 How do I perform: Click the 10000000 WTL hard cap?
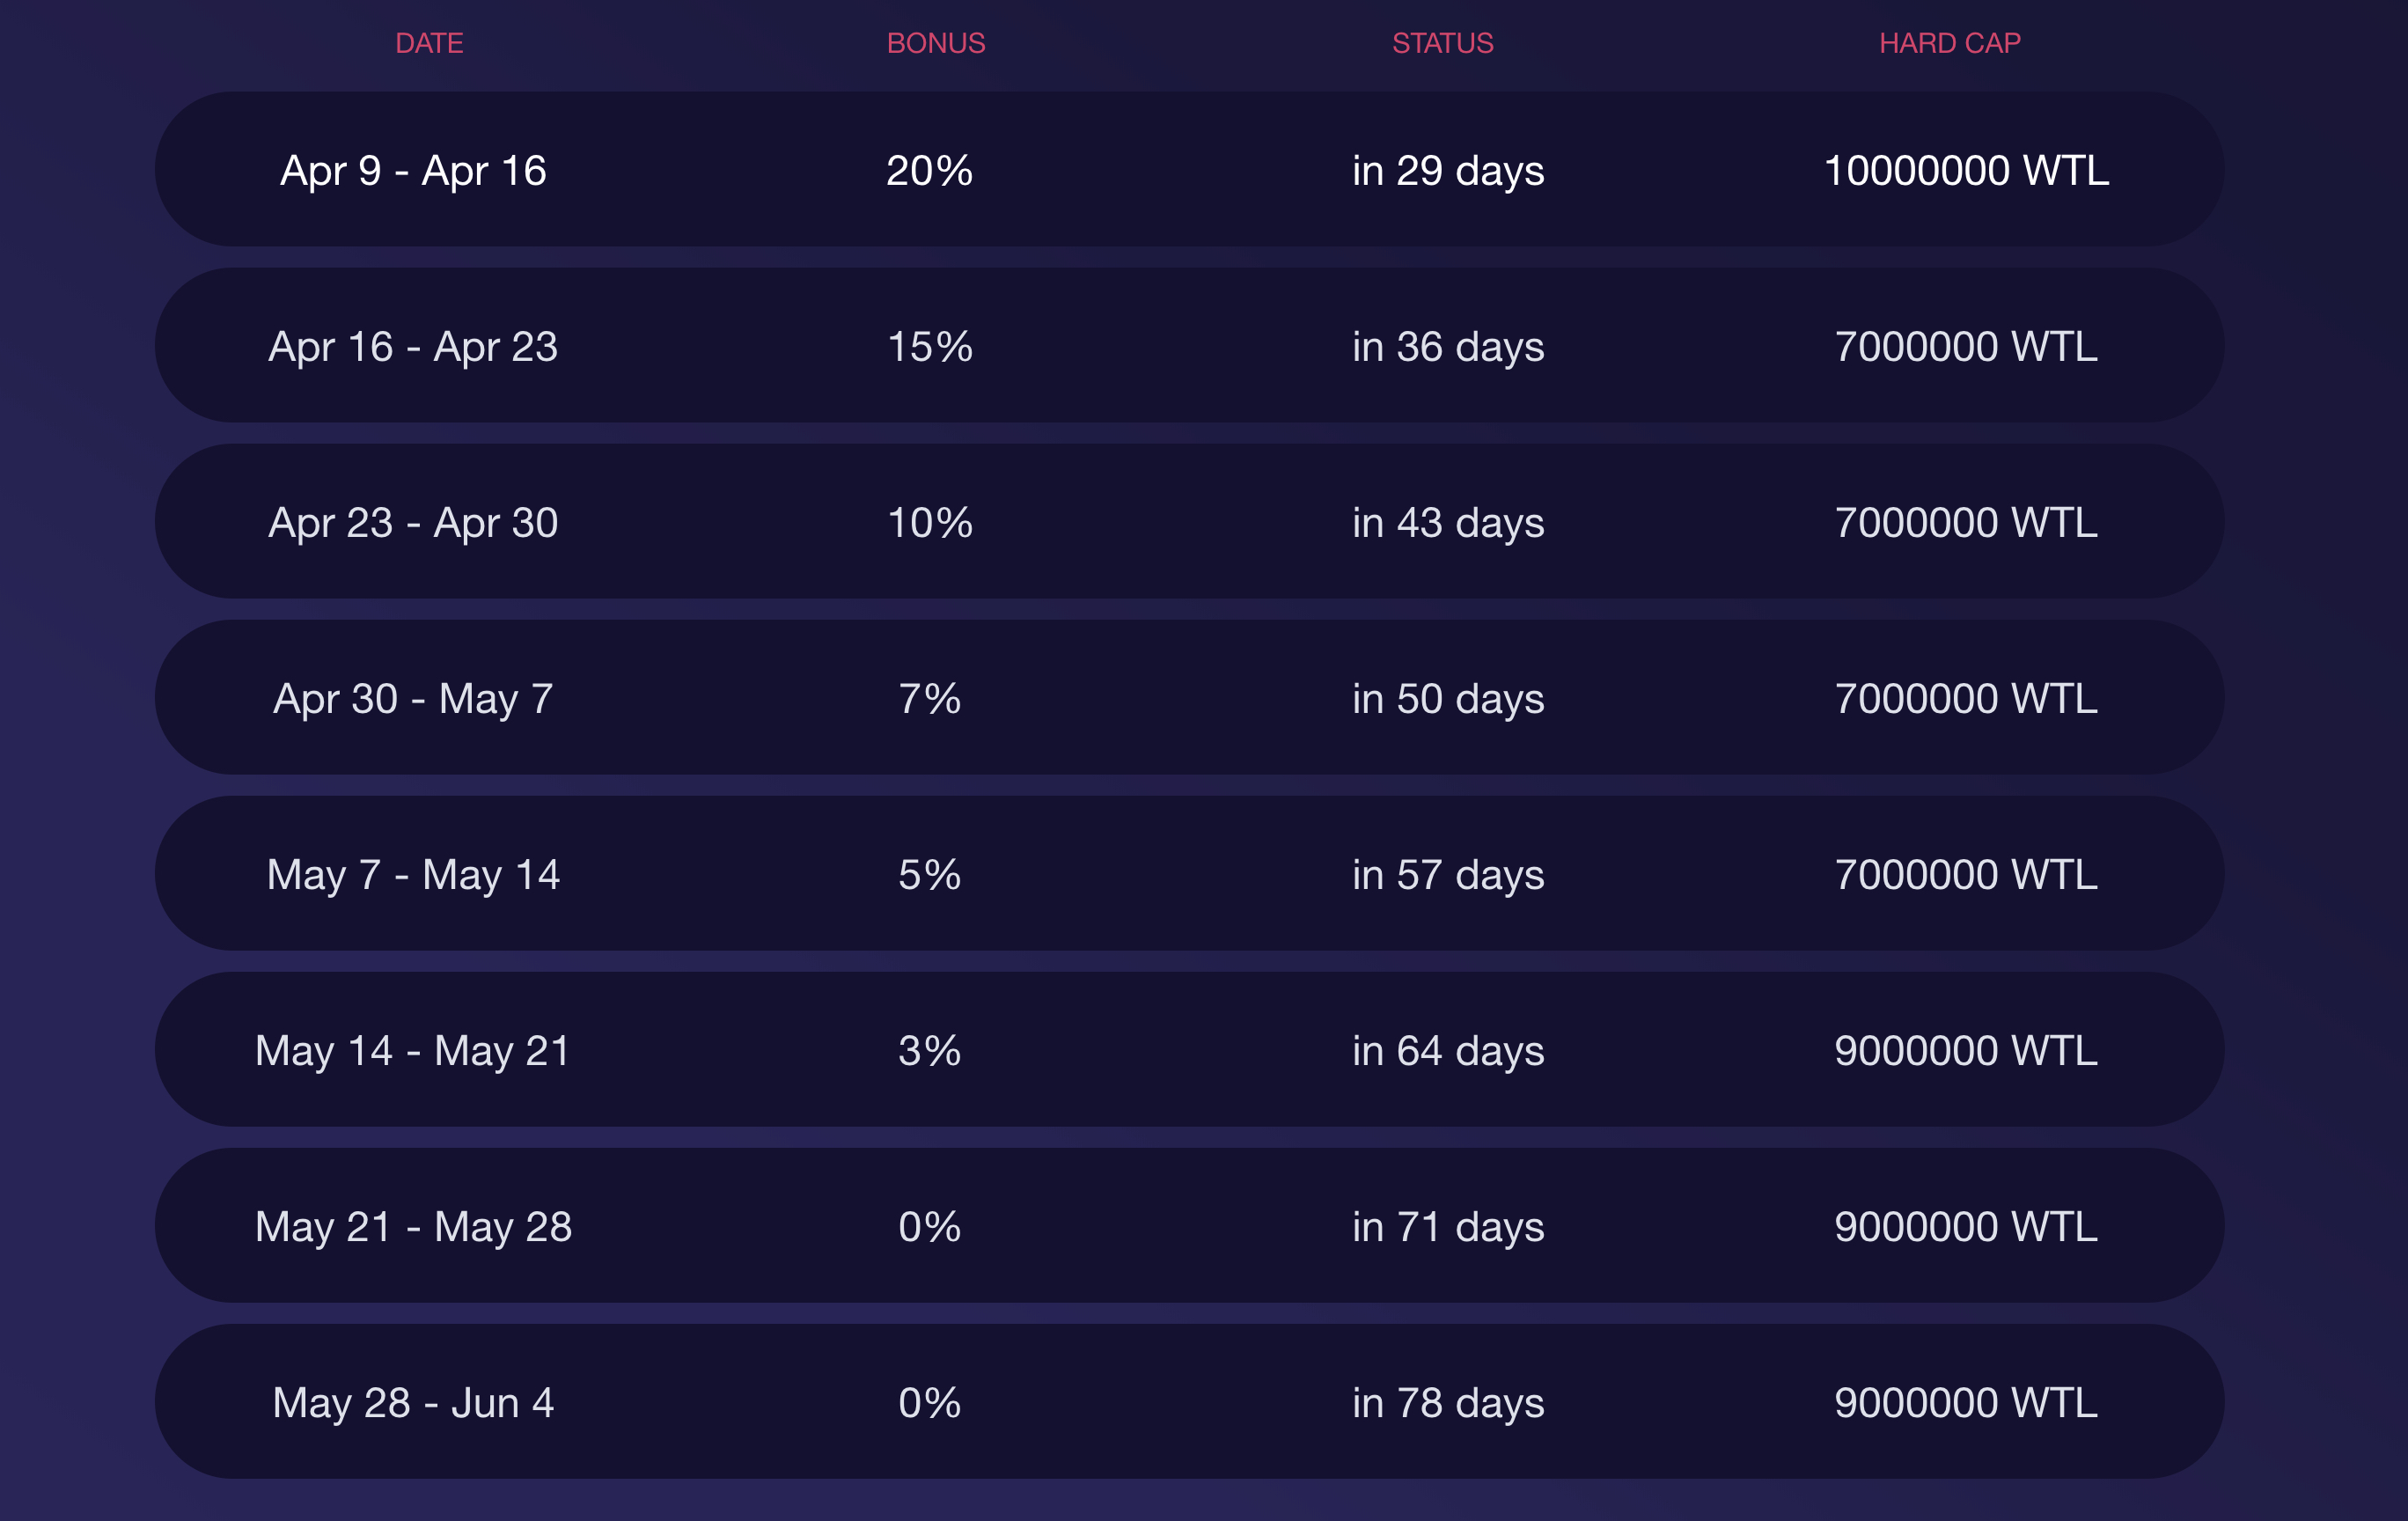point(1966,171)
